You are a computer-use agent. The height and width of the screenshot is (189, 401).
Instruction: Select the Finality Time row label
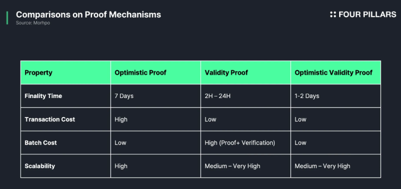click(43, 96)
